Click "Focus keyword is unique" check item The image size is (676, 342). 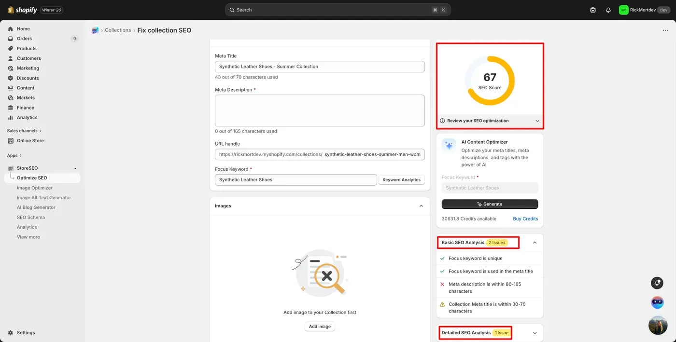pyautogui.click(x=476, y=259)
